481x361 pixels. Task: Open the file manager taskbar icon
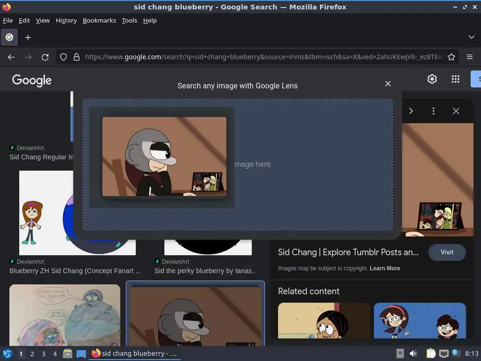[x=68, y=353]
